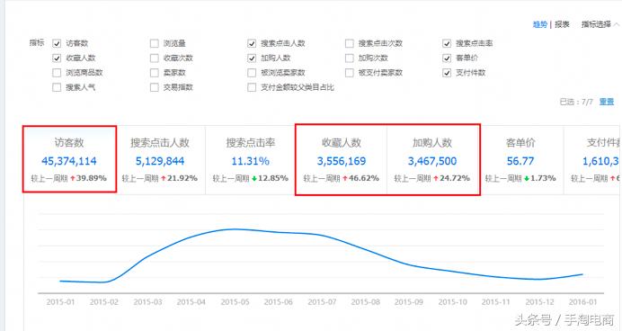The image size is (622, 331).
Task: Collapse the 指标选择 panel
Action: click(x=600, y=24)
